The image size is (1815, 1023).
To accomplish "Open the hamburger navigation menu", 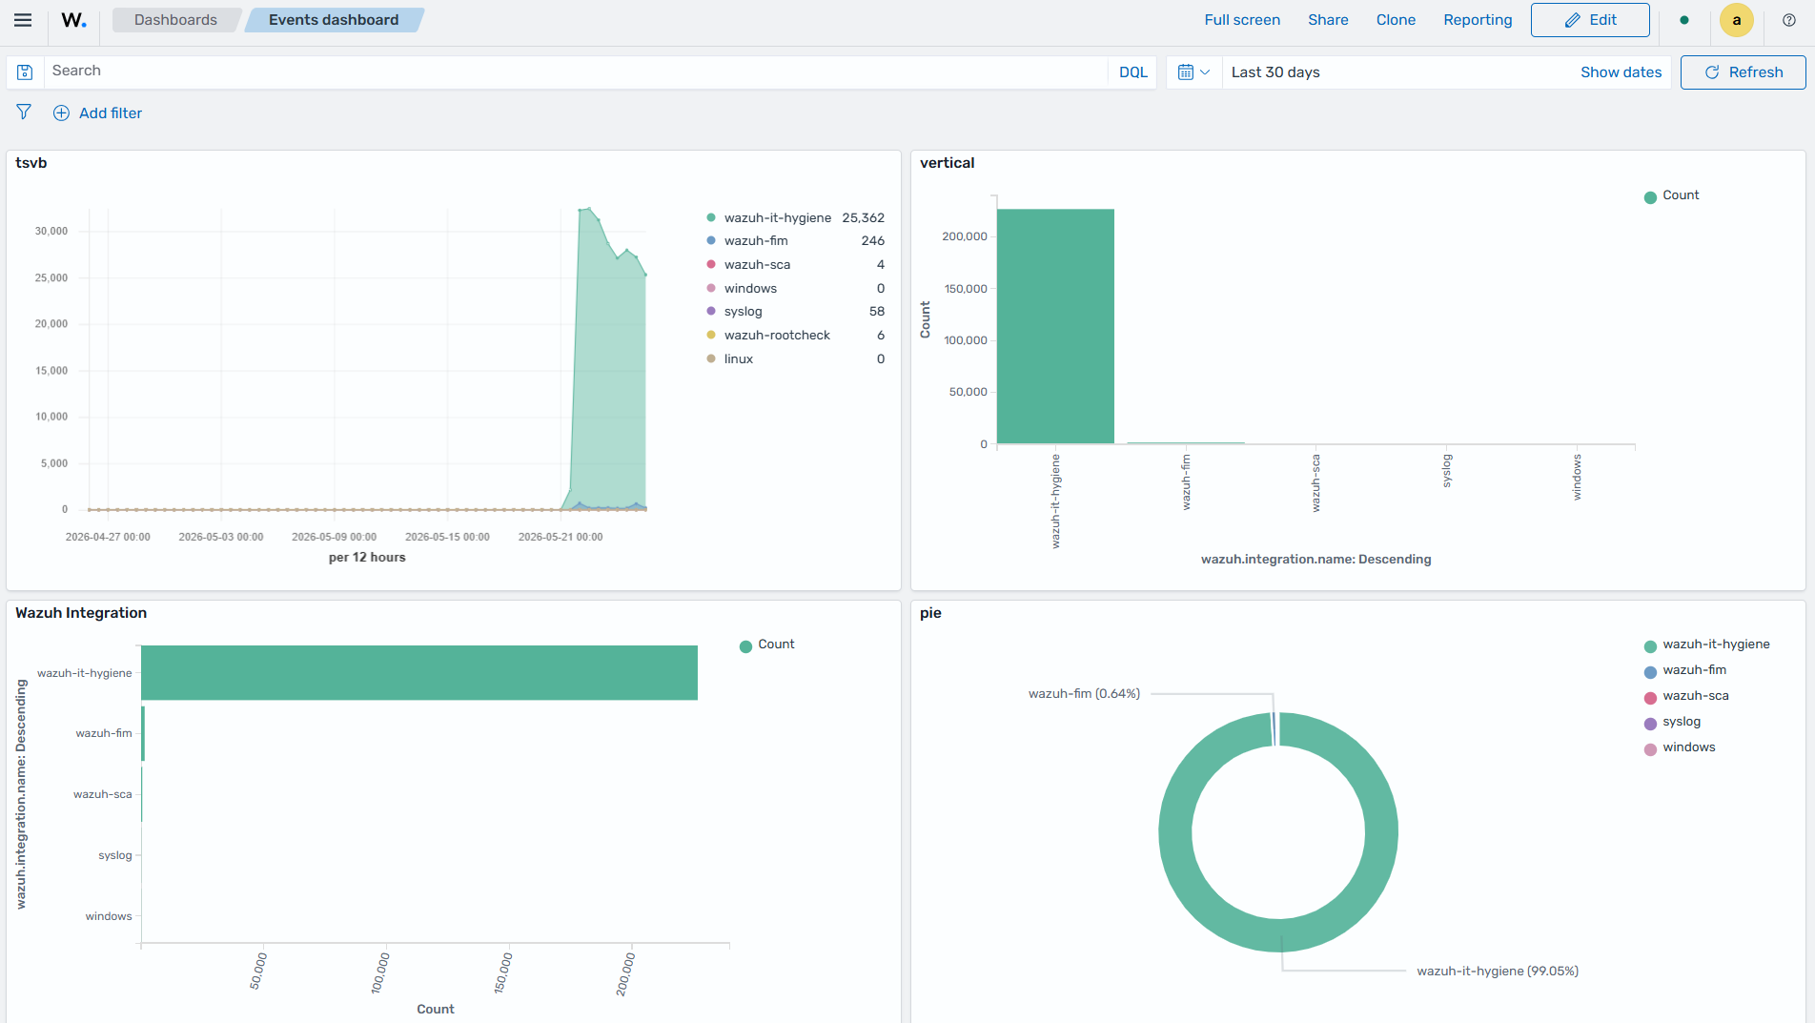I will coord(23,20).
